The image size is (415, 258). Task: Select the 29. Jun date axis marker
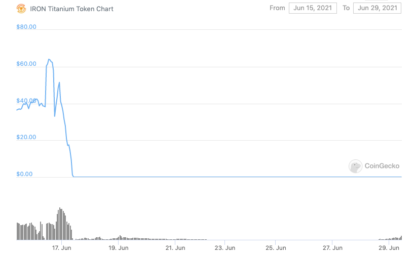pos(389,248)
